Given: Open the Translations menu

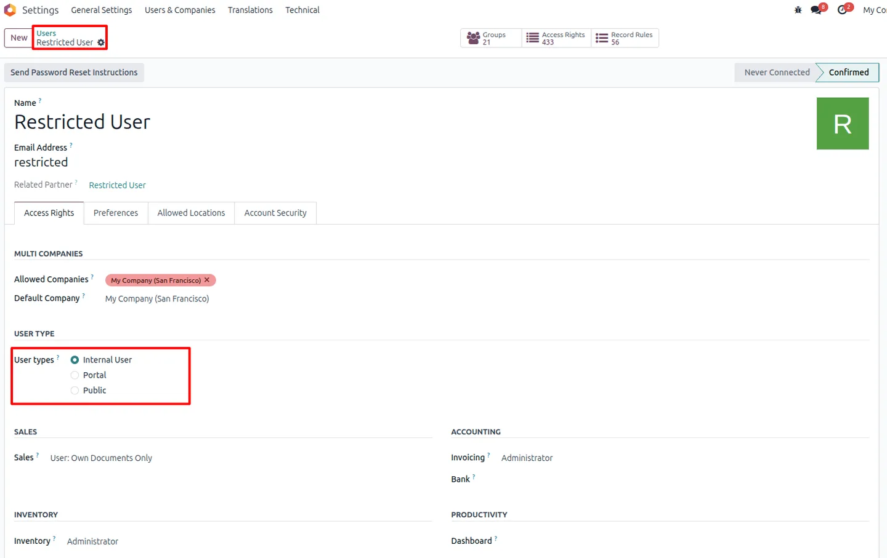Looking at the screenshot, I should click(x=250, y=10).
